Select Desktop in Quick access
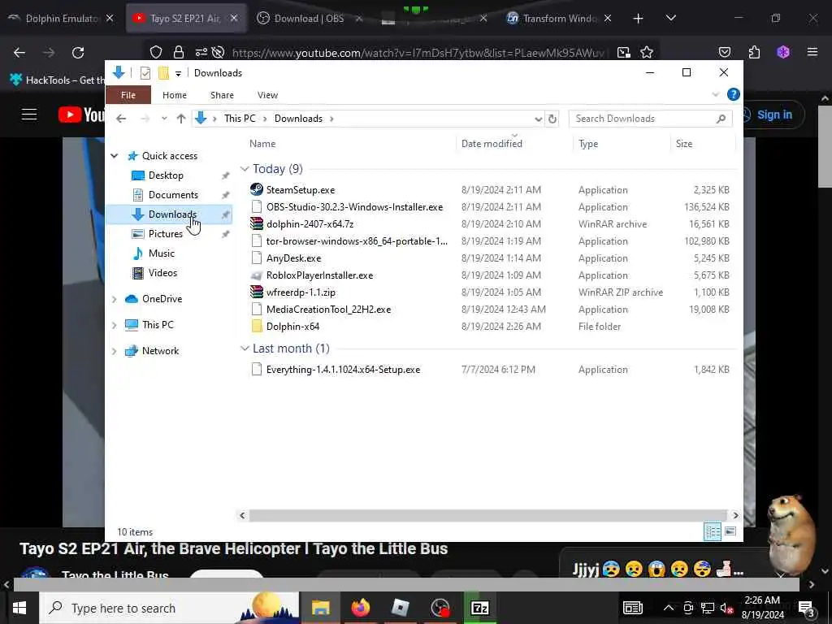The width and height of the screenshot is (832, 624). coord(166,175)
